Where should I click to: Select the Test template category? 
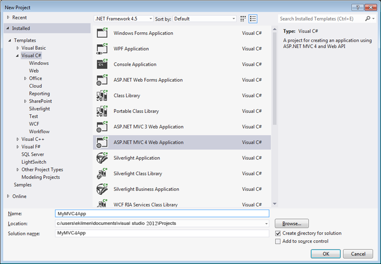click(33, 116)
